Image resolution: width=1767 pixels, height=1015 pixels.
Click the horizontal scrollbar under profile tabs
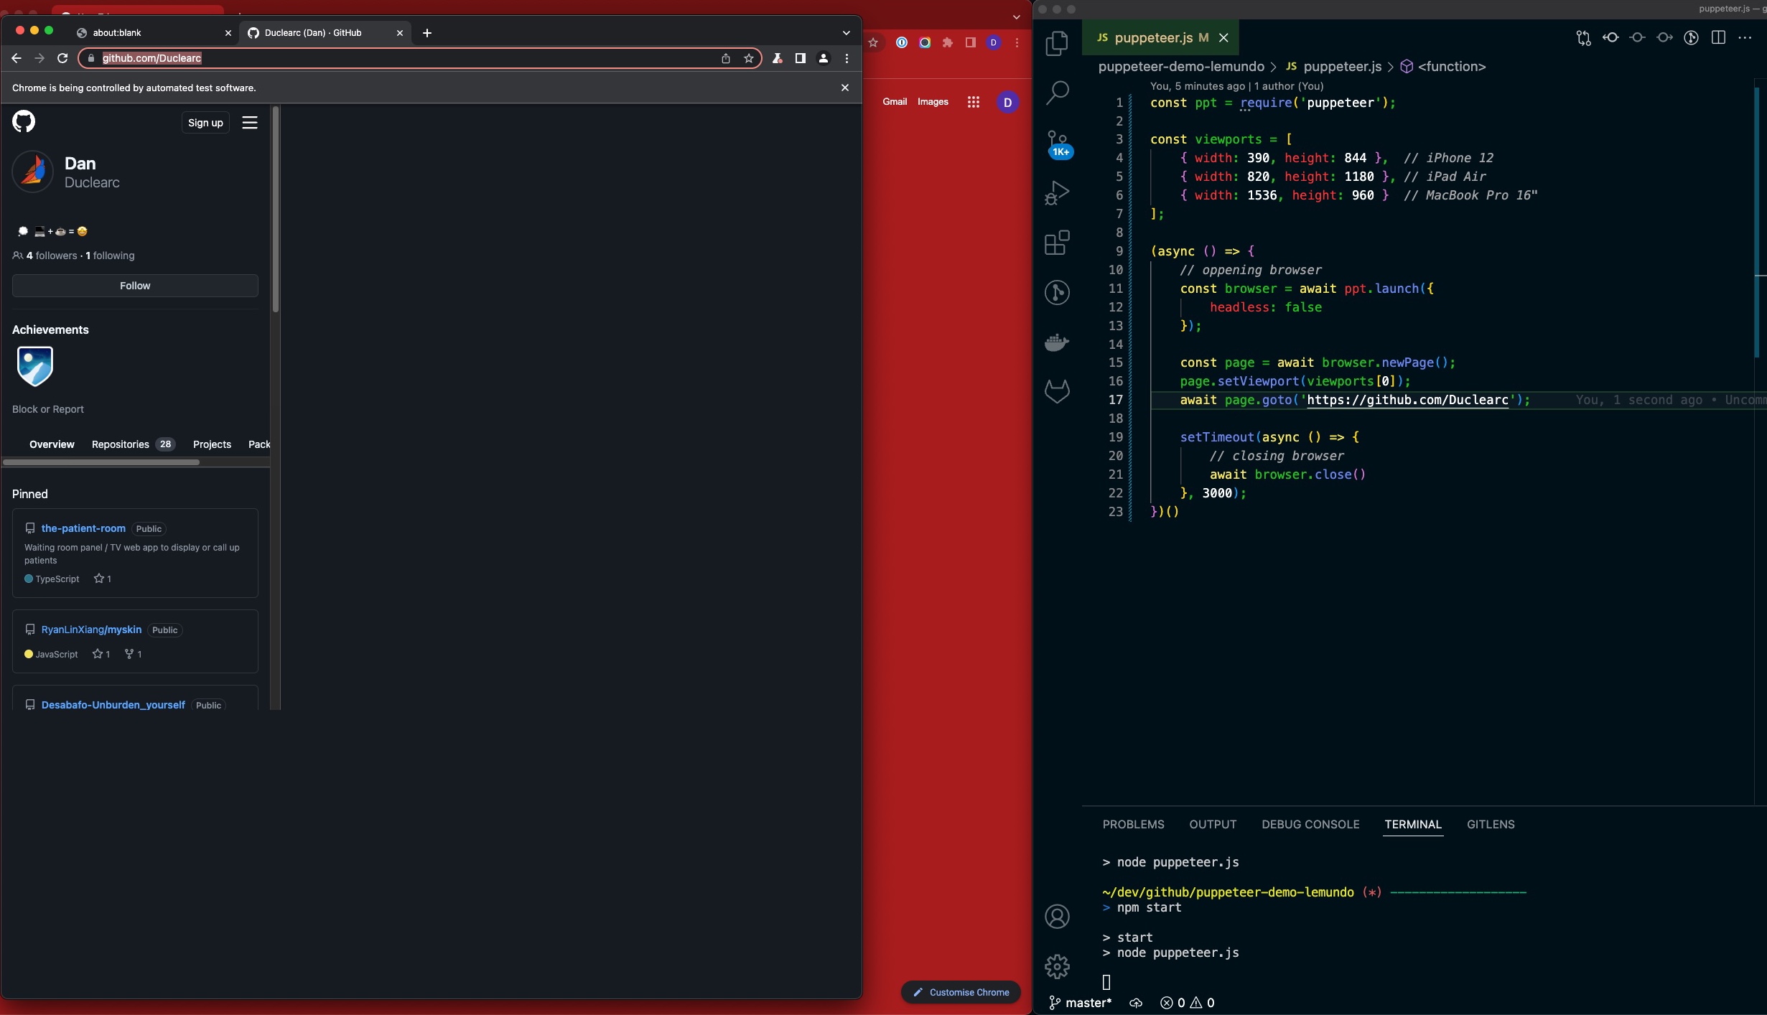[101, 462]
